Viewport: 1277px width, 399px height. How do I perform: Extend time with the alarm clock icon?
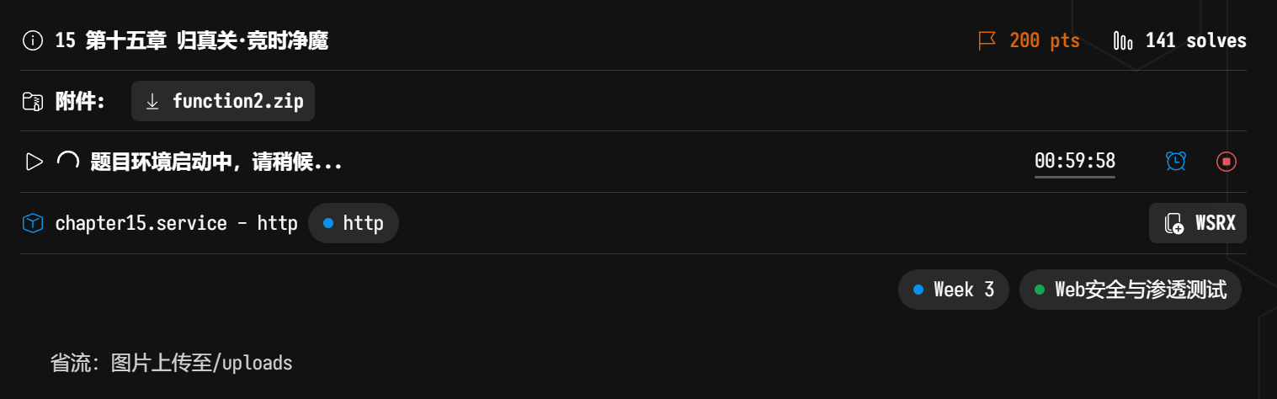tap(1176, 161)
